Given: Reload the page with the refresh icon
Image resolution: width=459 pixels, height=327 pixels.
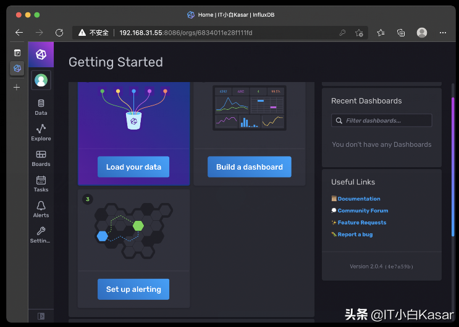Looking at the screenshot, I should coord(59,33).
